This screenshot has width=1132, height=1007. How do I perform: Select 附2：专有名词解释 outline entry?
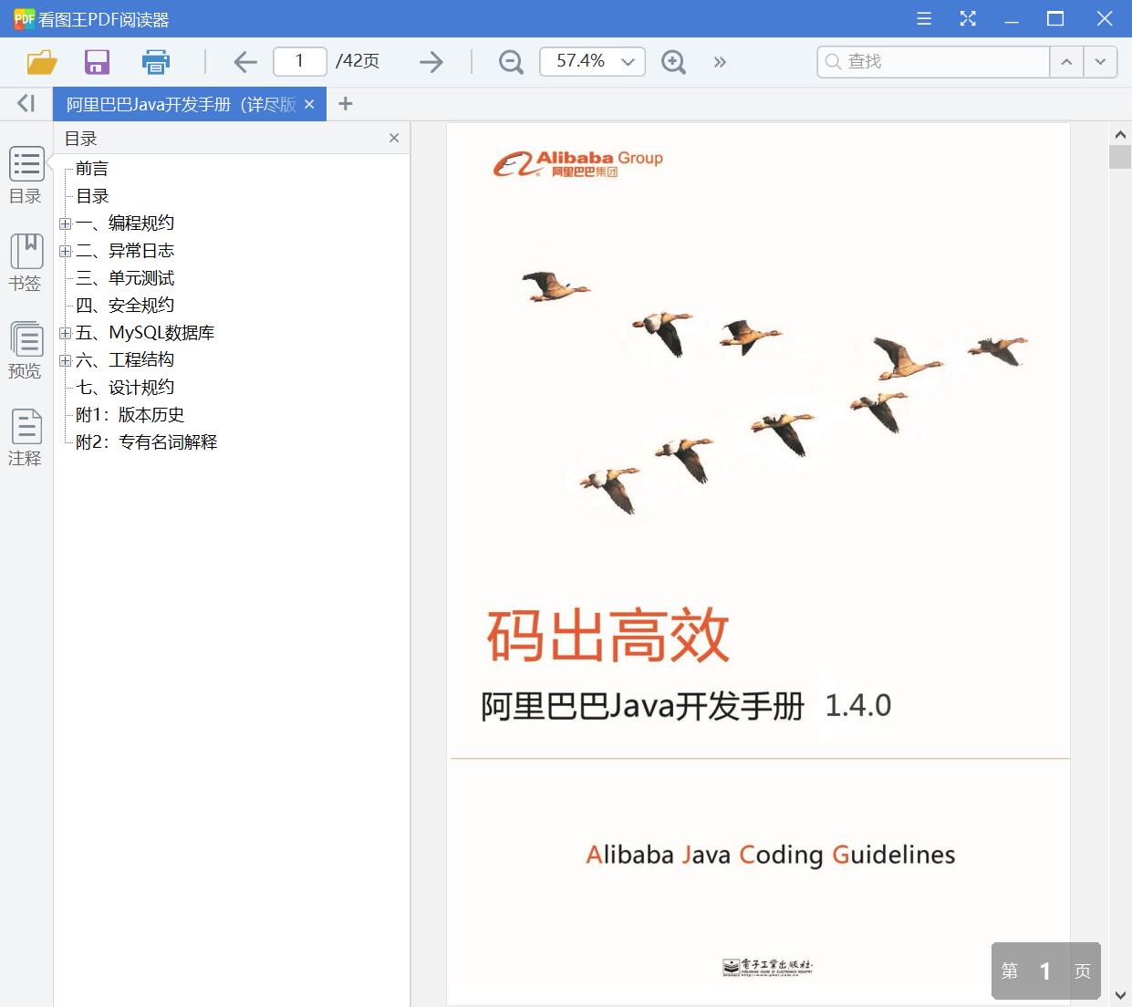(147, 442)
